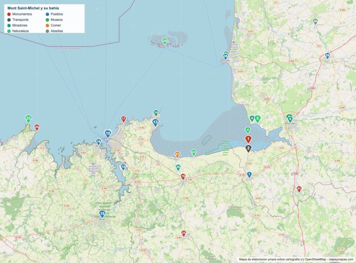356x263 pixels.
Task: Select teal marker 14 at the headland
Action: coord(156,113)
